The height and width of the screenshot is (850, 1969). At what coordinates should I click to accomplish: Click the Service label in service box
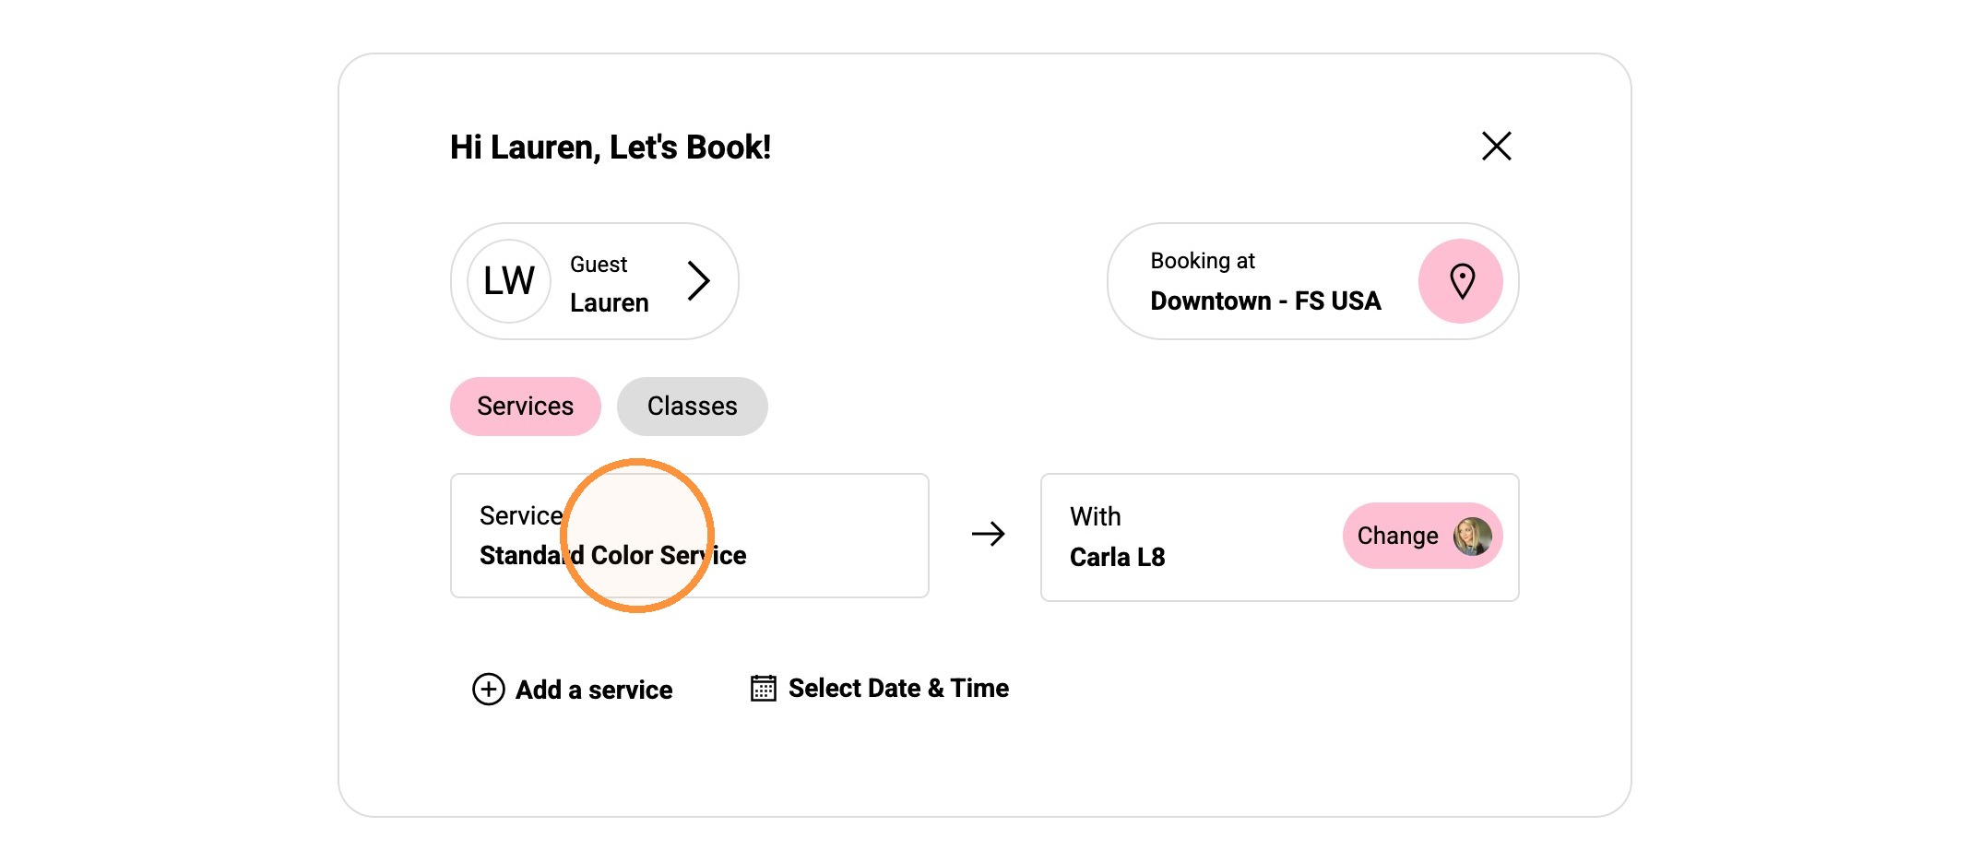tap(521, 515)
